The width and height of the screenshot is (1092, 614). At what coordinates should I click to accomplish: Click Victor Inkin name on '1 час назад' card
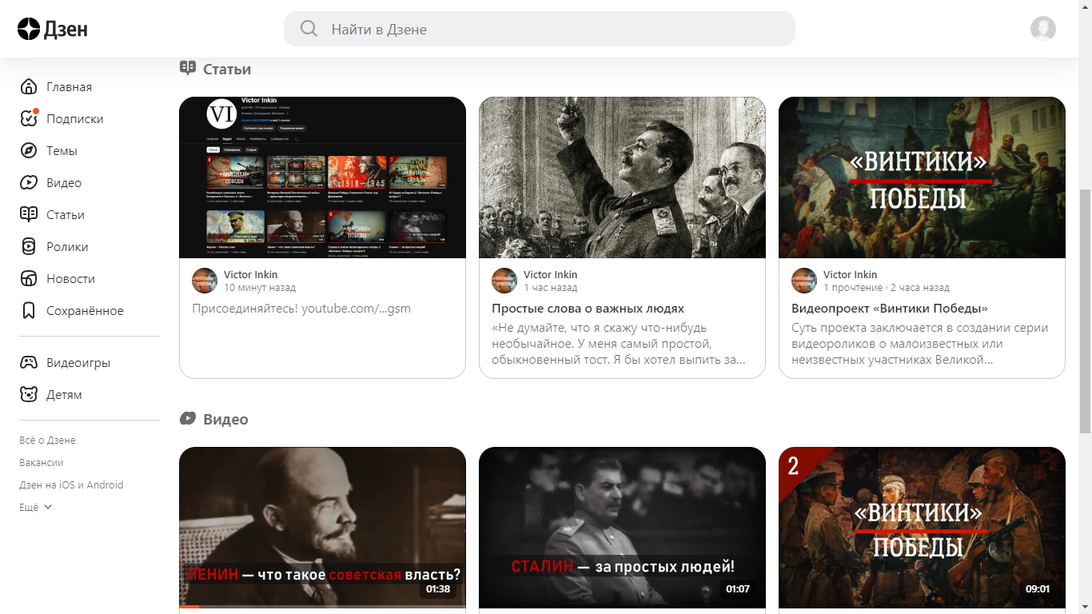tap(550, 274)
